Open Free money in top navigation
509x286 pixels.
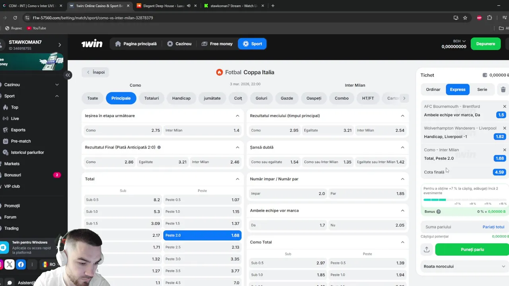[217, 44]
